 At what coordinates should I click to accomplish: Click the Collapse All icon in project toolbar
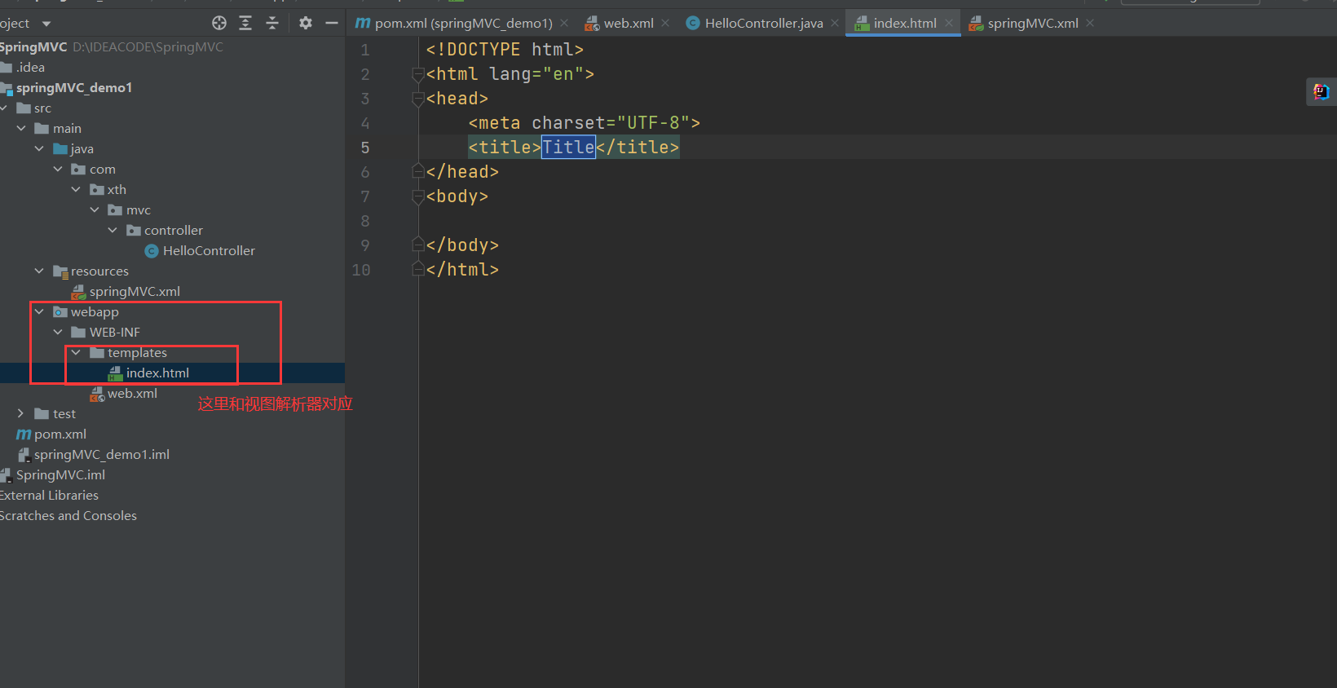pyautogui.click(x=272, y=23)
